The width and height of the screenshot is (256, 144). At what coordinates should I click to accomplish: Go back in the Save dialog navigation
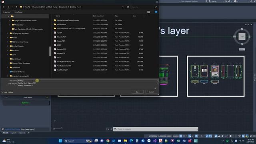(x=4, y=7)
